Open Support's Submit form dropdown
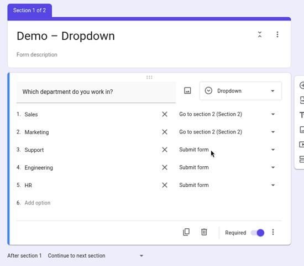Image resolution: width=304 pixels, height=266 pixels. 227,150
